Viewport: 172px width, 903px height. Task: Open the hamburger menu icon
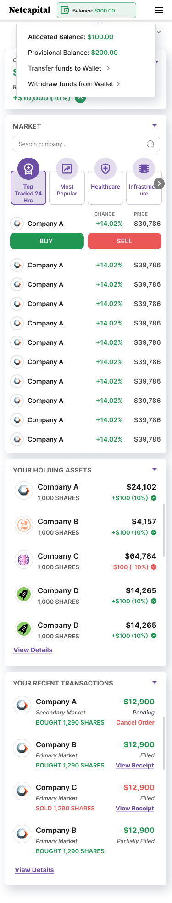tap(159, 10)
